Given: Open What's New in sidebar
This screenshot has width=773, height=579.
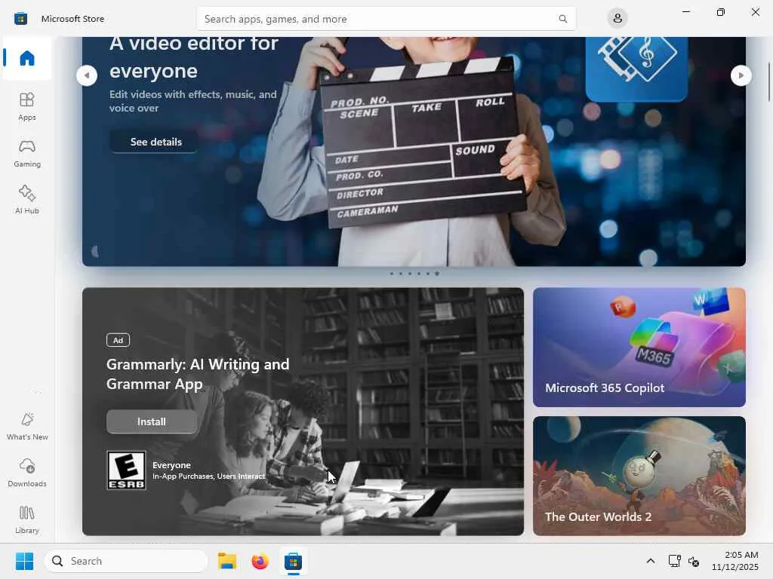Looking at the screenshot, I should click(27, 426).
